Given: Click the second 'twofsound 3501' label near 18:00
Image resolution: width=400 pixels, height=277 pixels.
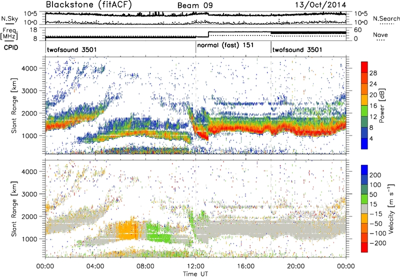Looking at the screenshot, I should tap(297, 49).
